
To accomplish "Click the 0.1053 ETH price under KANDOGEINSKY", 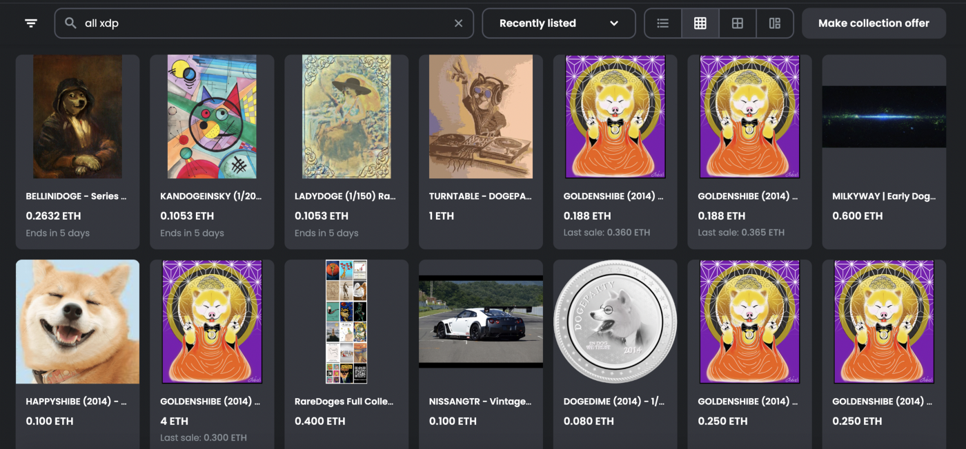I will point(187,216).
